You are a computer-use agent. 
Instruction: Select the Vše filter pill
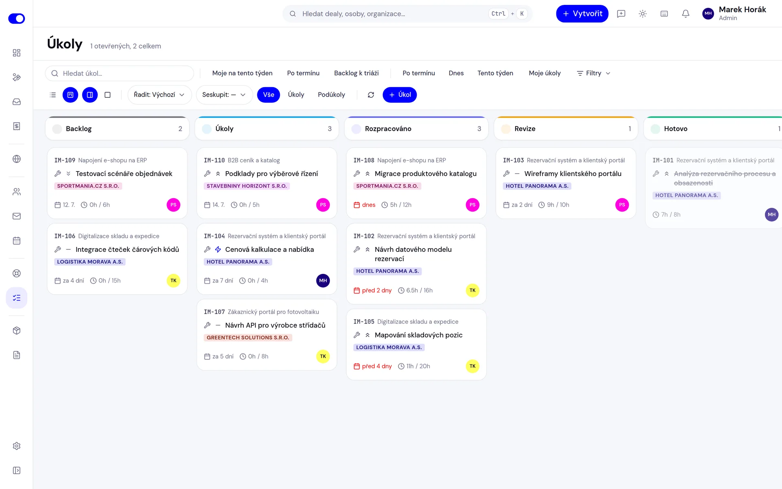[268, 95]
